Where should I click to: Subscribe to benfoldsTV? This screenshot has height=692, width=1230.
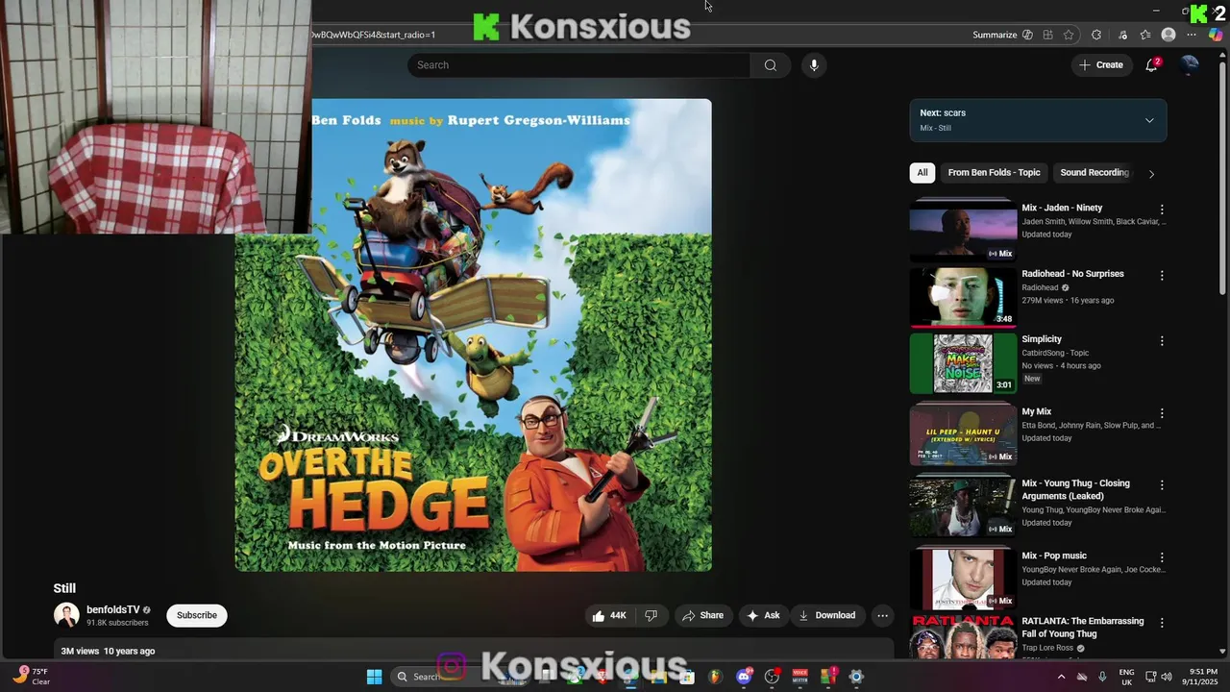tap(197, 615)
